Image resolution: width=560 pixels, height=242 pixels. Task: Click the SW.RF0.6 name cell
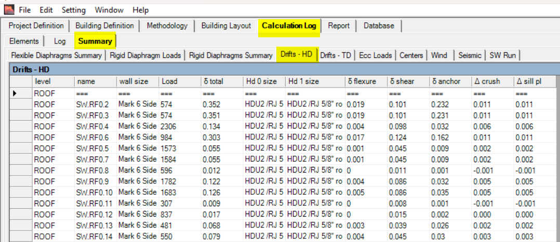(x=96, y=137)
